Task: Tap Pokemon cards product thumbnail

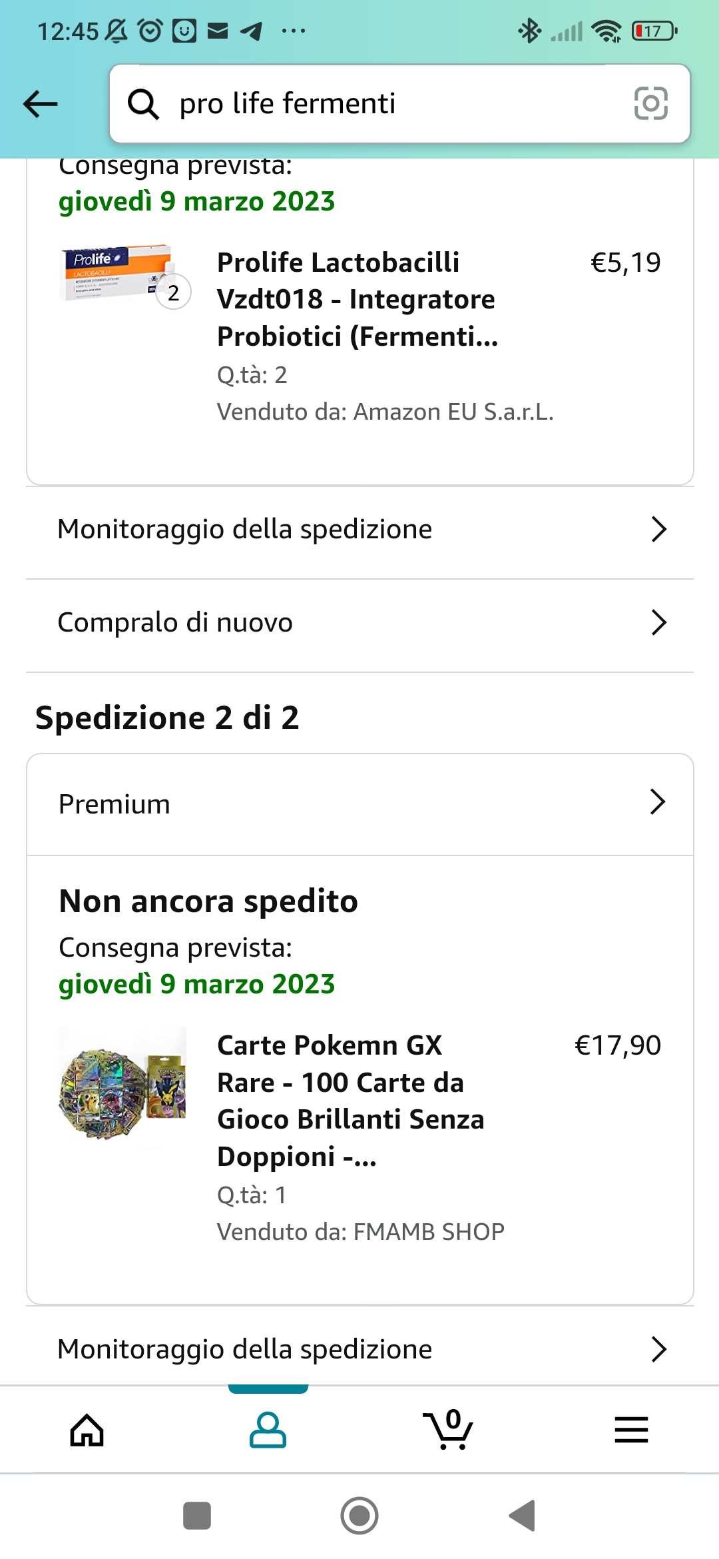Action: click(122, 1083)
